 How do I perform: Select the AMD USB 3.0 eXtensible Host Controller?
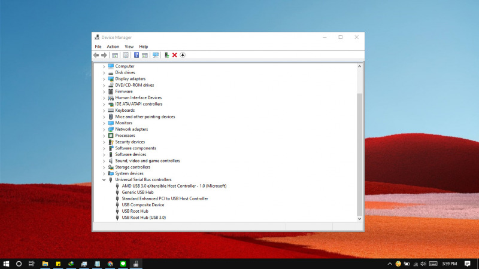[x=174, y=186]
